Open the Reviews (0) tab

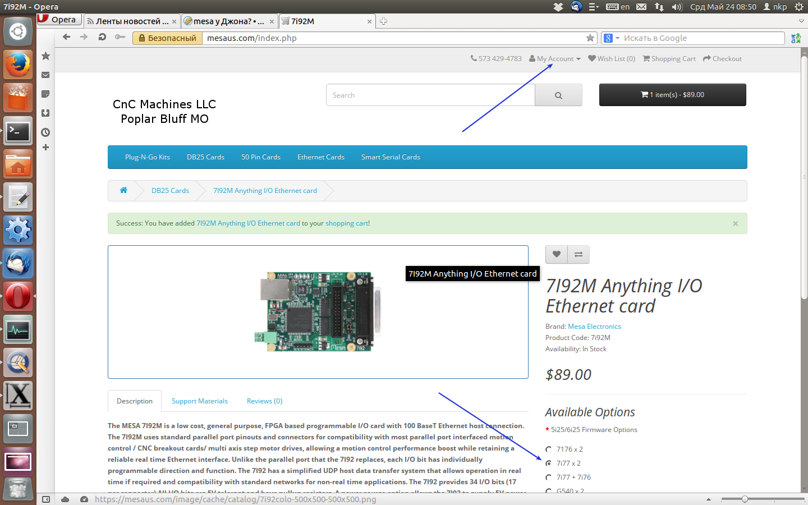click(x=264, y=401)
